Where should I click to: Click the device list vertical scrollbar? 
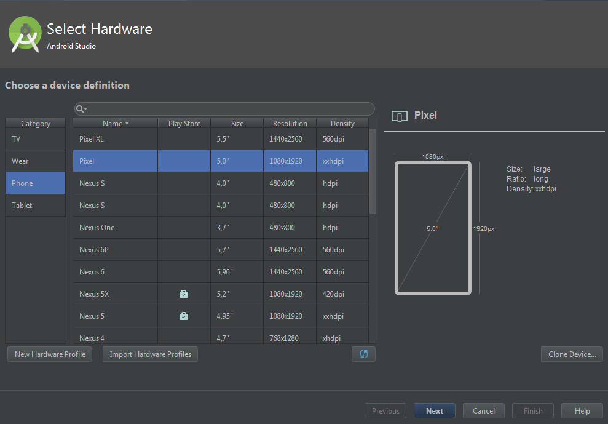point(373,172)
